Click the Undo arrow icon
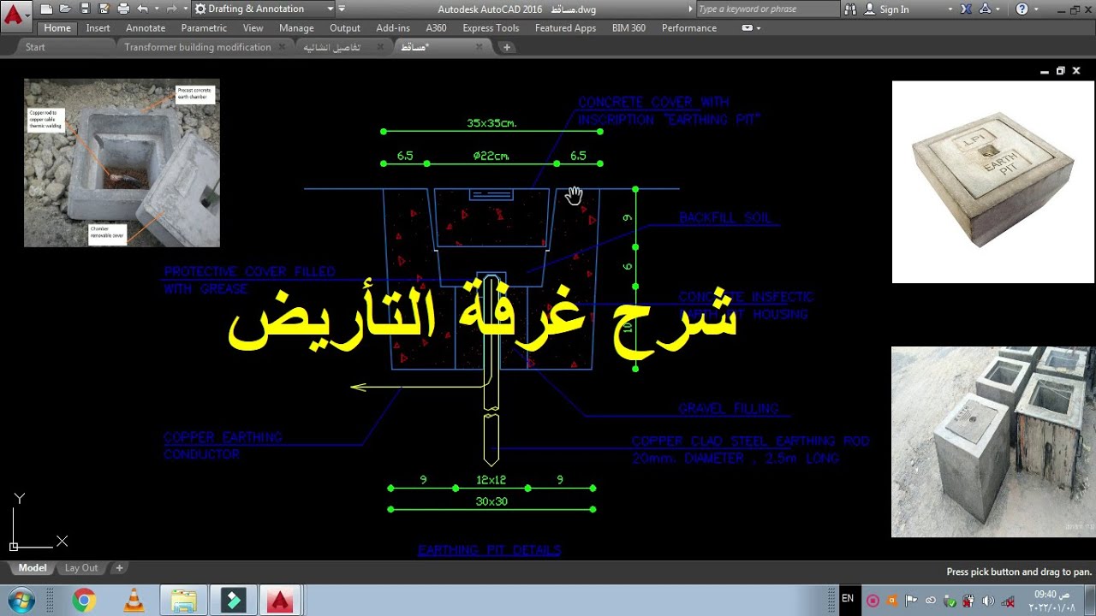 pos(142,9)
